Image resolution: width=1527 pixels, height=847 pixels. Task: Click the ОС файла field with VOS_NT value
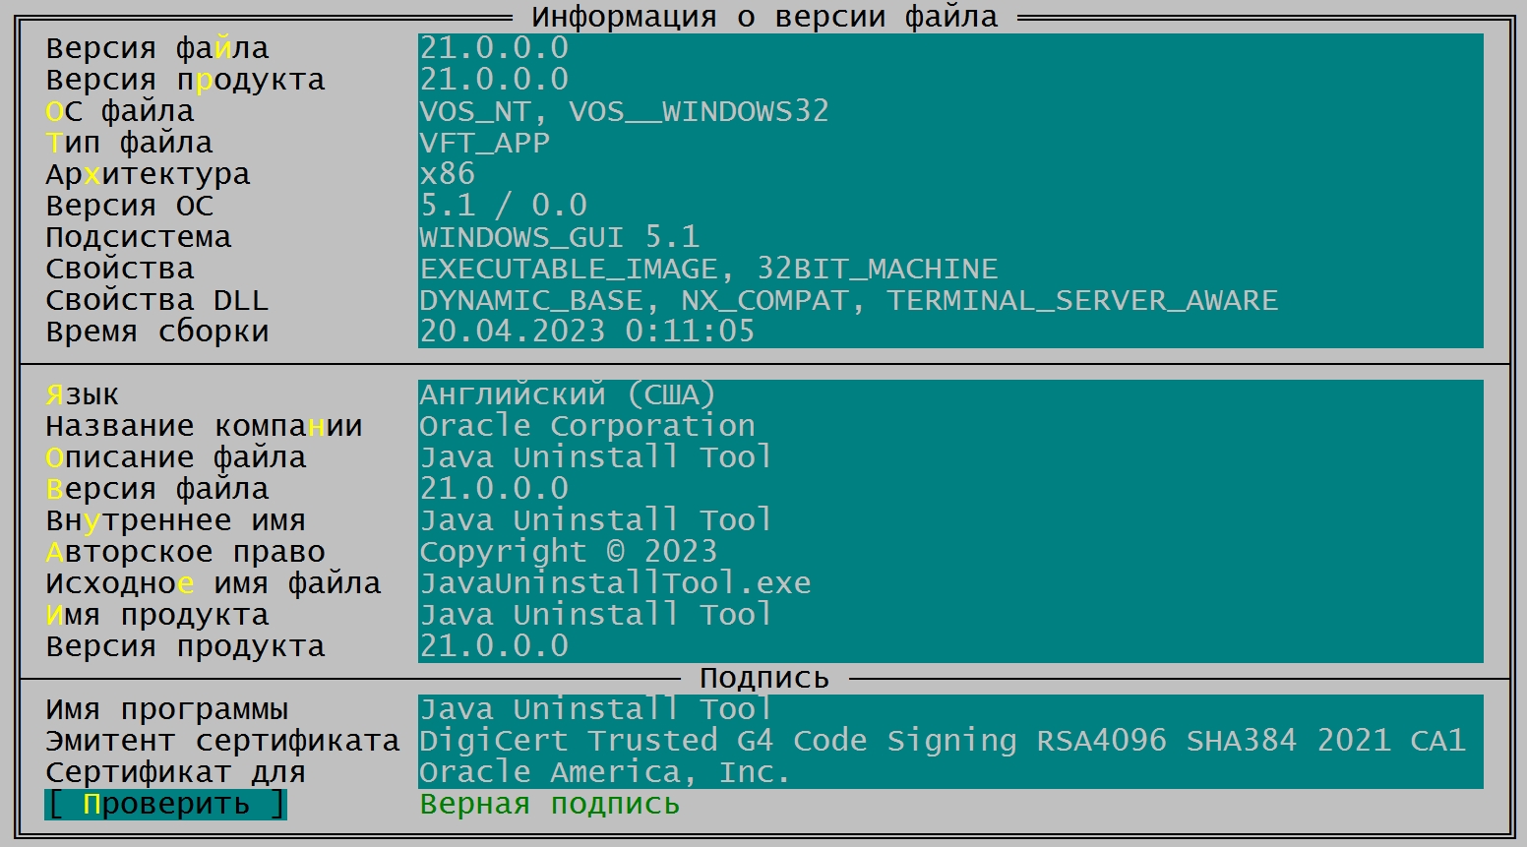coord(949,111)
